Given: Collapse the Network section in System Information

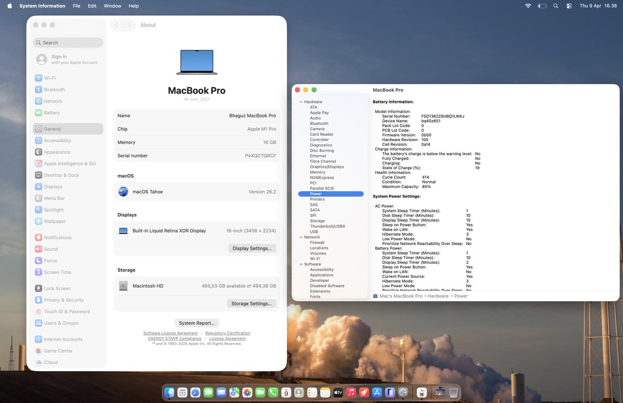Looking at the screenshot, I should pyautogui.click(x=301, y=237).
